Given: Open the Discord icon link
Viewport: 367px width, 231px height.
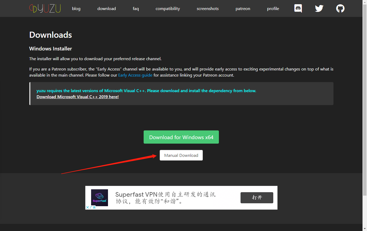Looking at the screenshot, I should coord(298,8).
